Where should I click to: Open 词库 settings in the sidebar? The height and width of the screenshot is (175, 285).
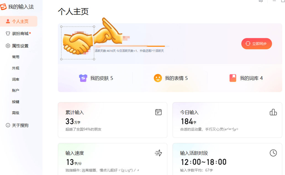tap(16, 80)
